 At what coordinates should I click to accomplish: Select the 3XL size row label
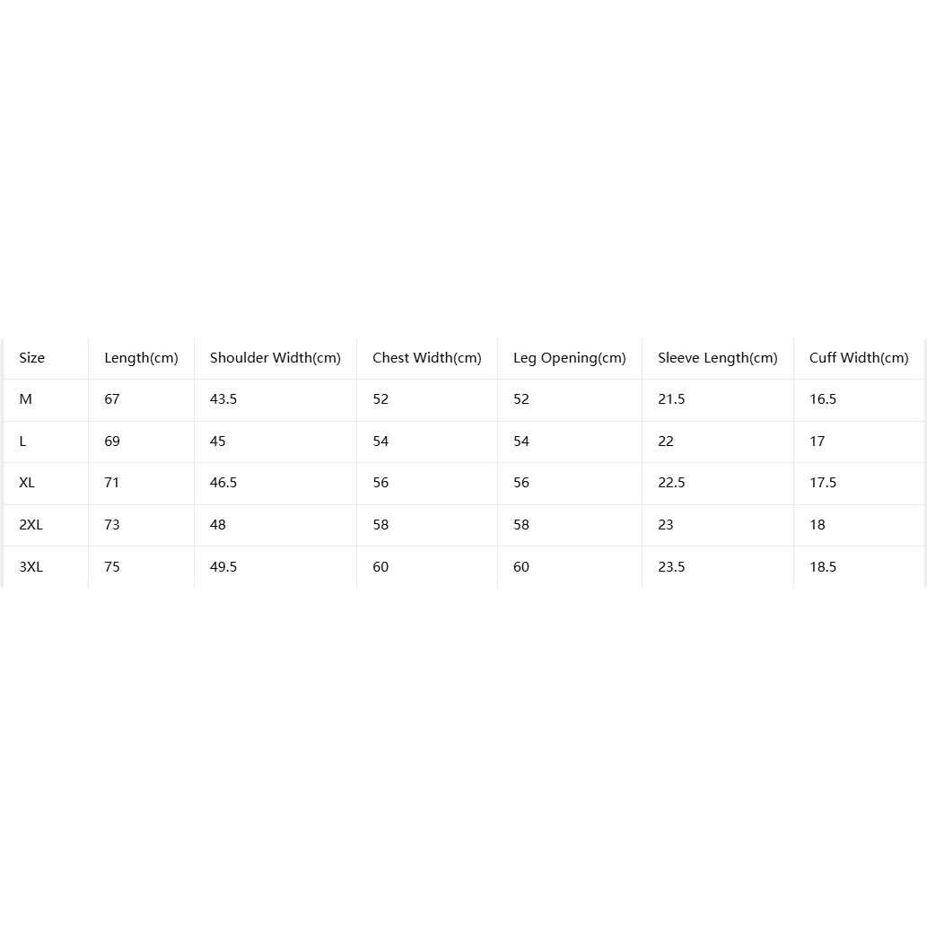31,567
